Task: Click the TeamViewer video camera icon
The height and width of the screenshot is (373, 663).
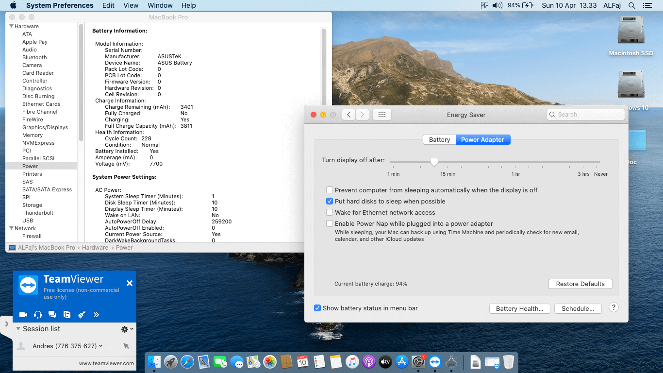Action: (x=23, y=315)
